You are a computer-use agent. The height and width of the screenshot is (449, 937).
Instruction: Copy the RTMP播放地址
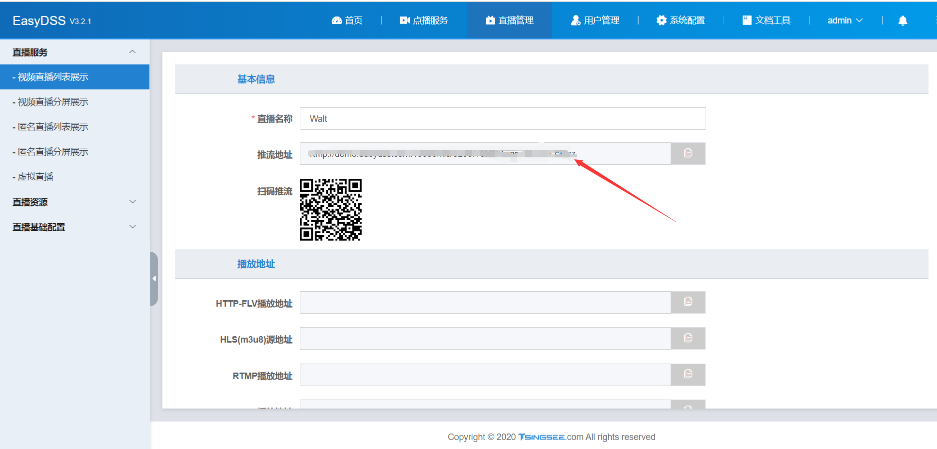click(688, 375)
